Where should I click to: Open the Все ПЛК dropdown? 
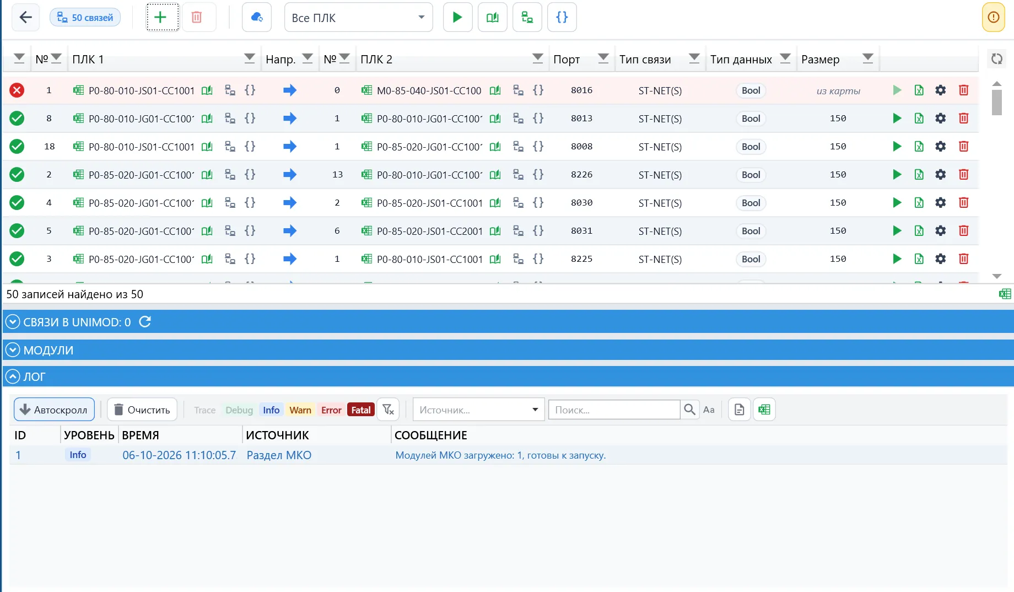(358, 17)
